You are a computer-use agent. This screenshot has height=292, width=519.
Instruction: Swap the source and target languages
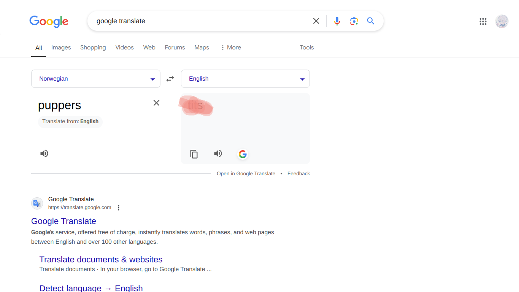pyautogui.click(x=170, y=79)
